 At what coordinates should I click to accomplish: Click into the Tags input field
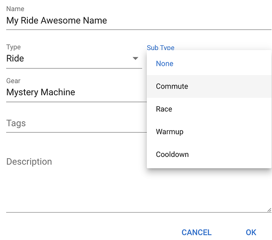coord(76,123)
